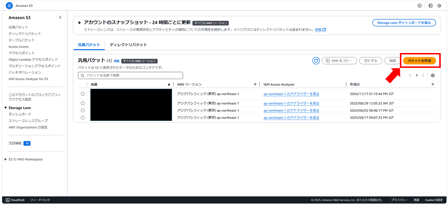Open プライバシー footer link
Image resolution: width=448 pixels, height=205 pixels.
[399, 200]
